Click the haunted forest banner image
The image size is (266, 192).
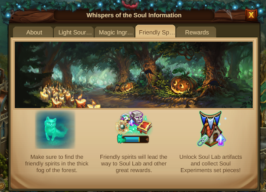coord(134,75)
